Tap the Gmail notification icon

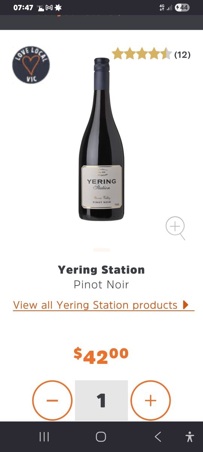49,8
